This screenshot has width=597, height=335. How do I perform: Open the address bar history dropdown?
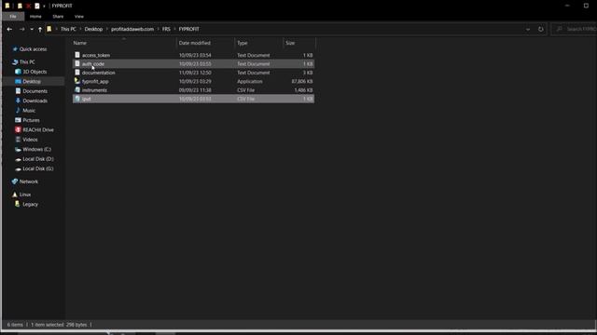(x=528, y=29)
